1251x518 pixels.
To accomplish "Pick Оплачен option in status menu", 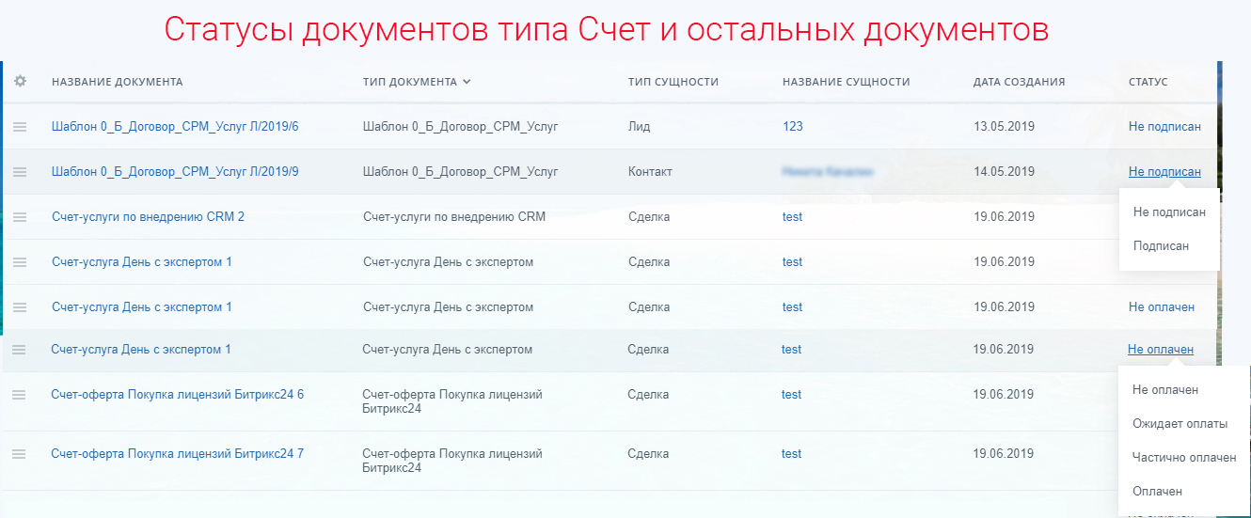I will pyautogui.click(x=1157, y=492).
